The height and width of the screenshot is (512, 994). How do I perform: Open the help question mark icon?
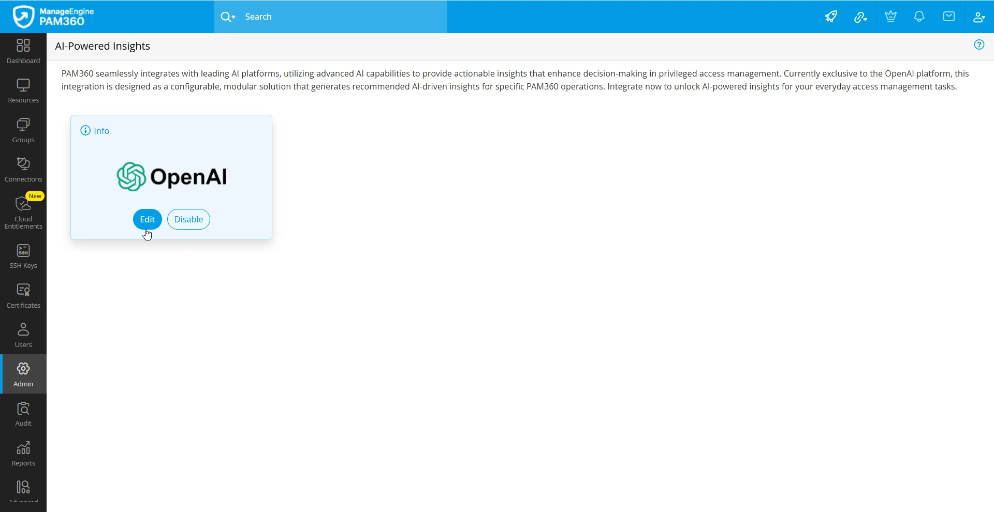(979, 45)
